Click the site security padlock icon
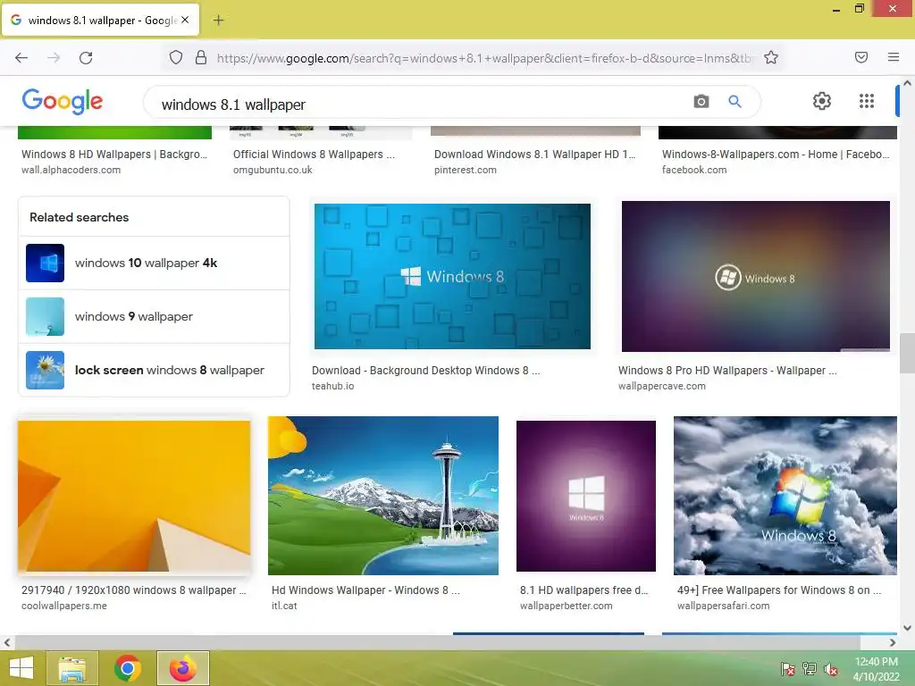The image size is (915, 686). pyautogui.click(x=201, y=57)
